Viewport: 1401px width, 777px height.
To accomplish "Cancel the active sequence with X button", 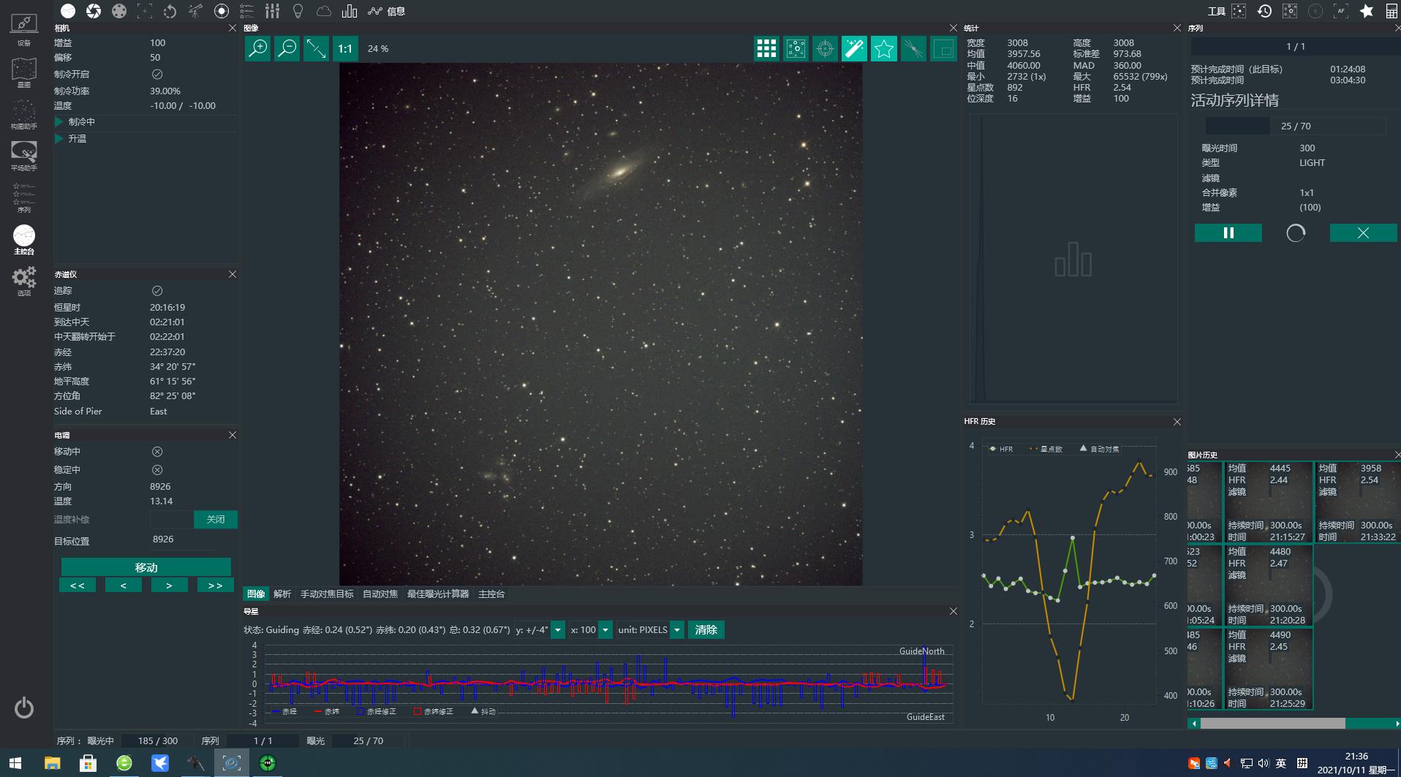I will 1363,233.
